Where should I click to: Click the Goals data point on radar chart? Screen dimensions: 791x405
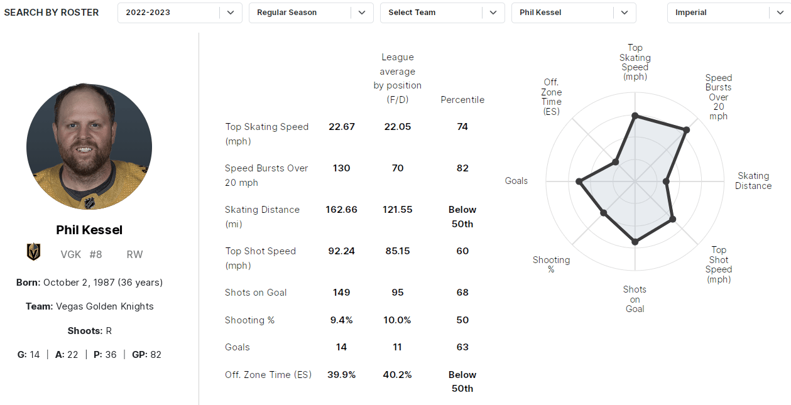579,181
